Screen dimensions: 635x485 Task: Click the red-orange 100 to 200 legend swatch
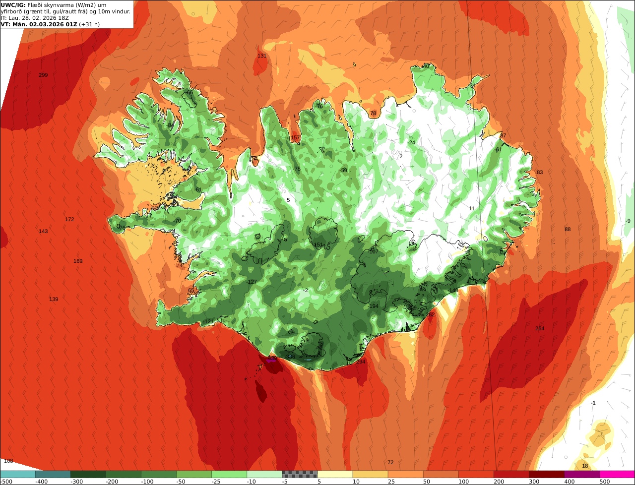click(476, 474)
